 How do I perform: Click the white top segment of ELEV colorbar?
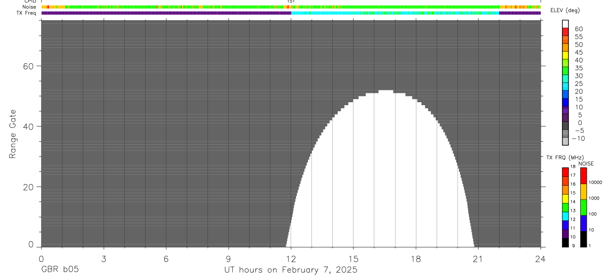point(565,24)
